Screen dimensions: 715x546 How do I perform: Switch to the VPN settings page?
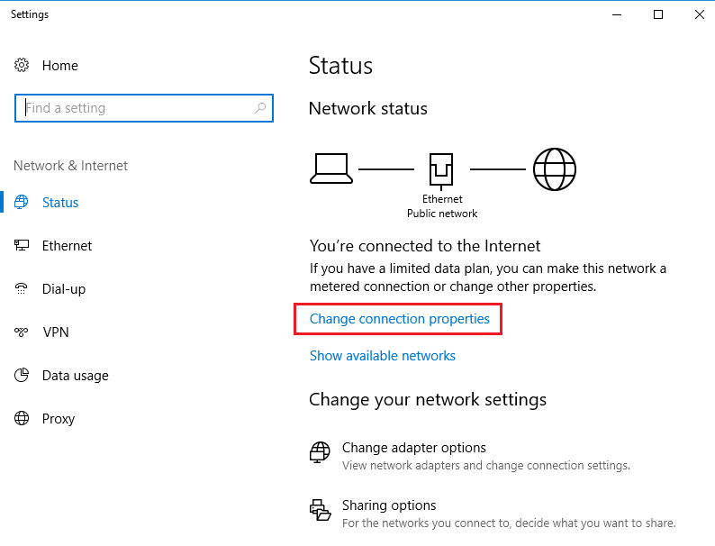[56, 332]
